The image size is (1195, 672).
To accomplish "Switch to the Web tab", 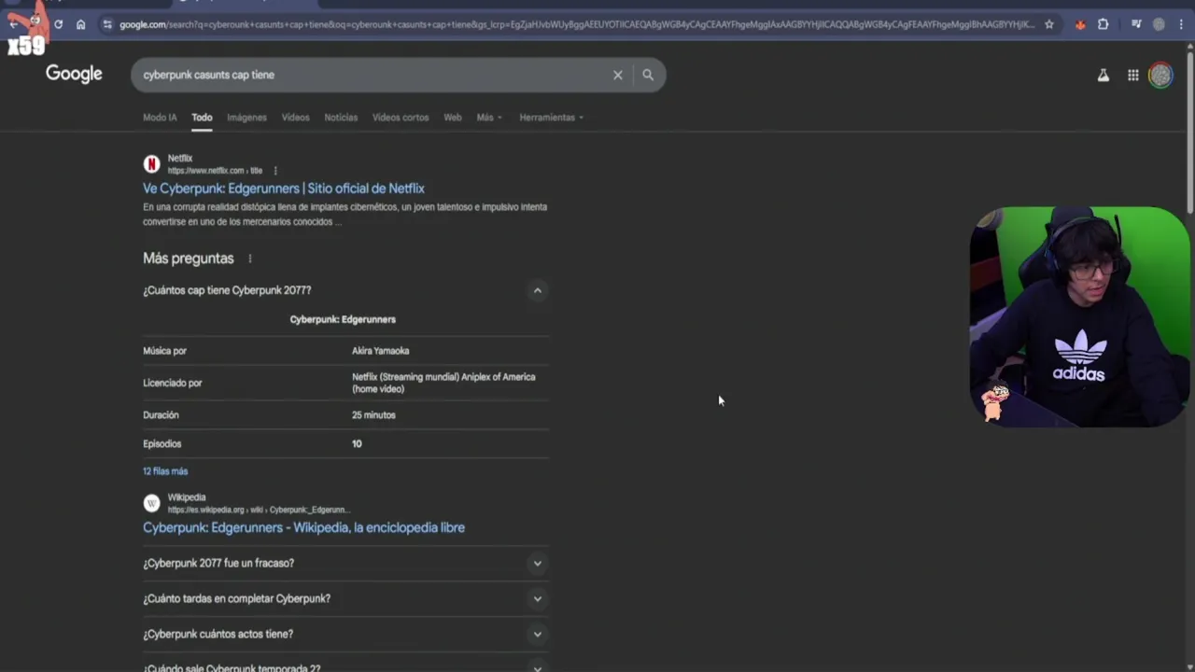I will (x=453, y=118).
